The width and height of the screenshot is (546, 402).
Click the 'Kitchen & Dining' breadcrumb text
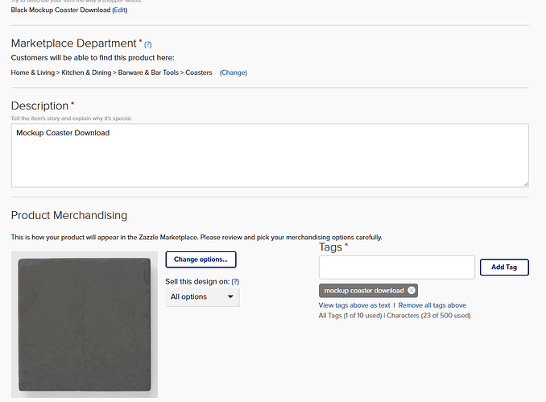pyautogui.click(x=86, y=73)
